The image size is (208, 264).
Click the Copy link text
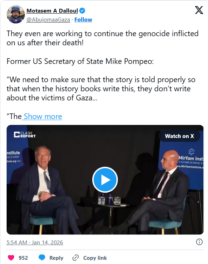click(x=95, y=258)
